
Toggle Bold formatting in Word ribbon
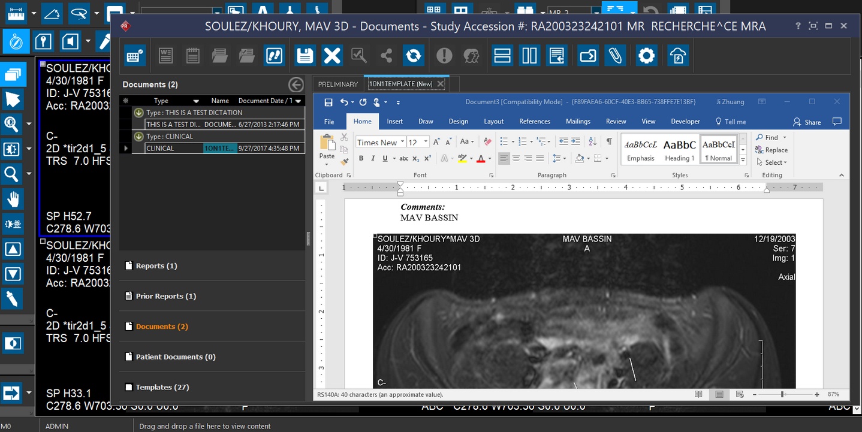pyautogui.click(x=361, y=158)
